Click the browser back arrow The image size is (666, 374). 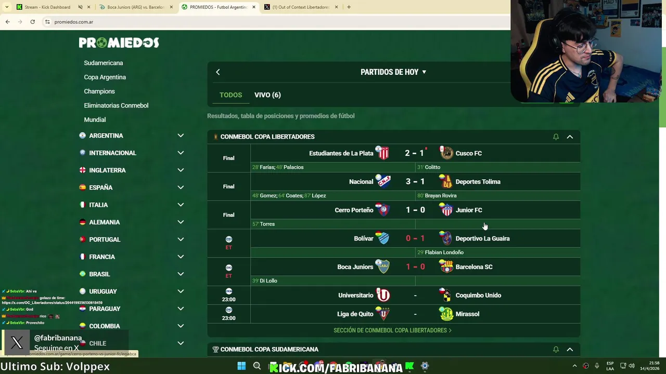[7, 22]
